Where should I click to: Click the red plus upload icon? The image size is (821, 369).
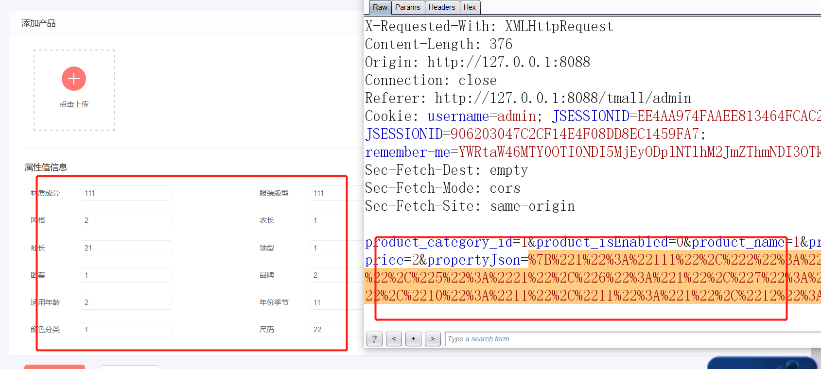click(74, 79)
